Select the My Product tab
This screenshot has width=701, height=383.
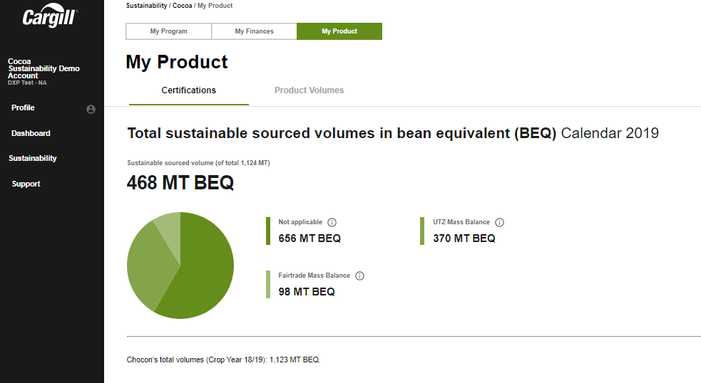339,31
